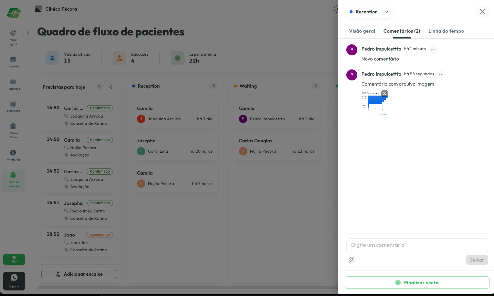This screenshot has width=494, height=296.
Task: Open the Reception status dropdown
Action: pos(369,12)
